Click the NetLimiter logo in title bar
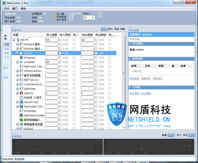Screen dimensions: 198x163 pyautogui.click(x=4, y=3)
